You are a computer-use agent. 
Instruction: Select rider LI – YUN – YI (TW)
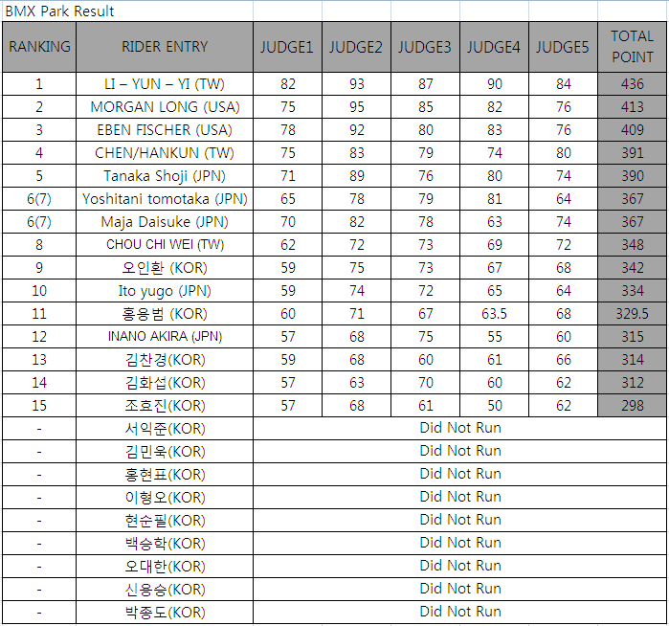pyautogui.click(x=165, y=84)
